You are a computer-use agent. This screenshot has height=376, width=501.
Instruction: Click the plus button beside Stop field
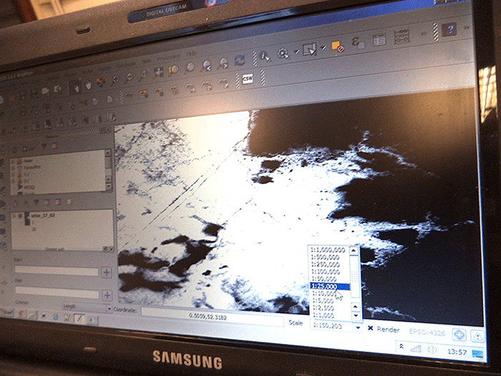107,294
